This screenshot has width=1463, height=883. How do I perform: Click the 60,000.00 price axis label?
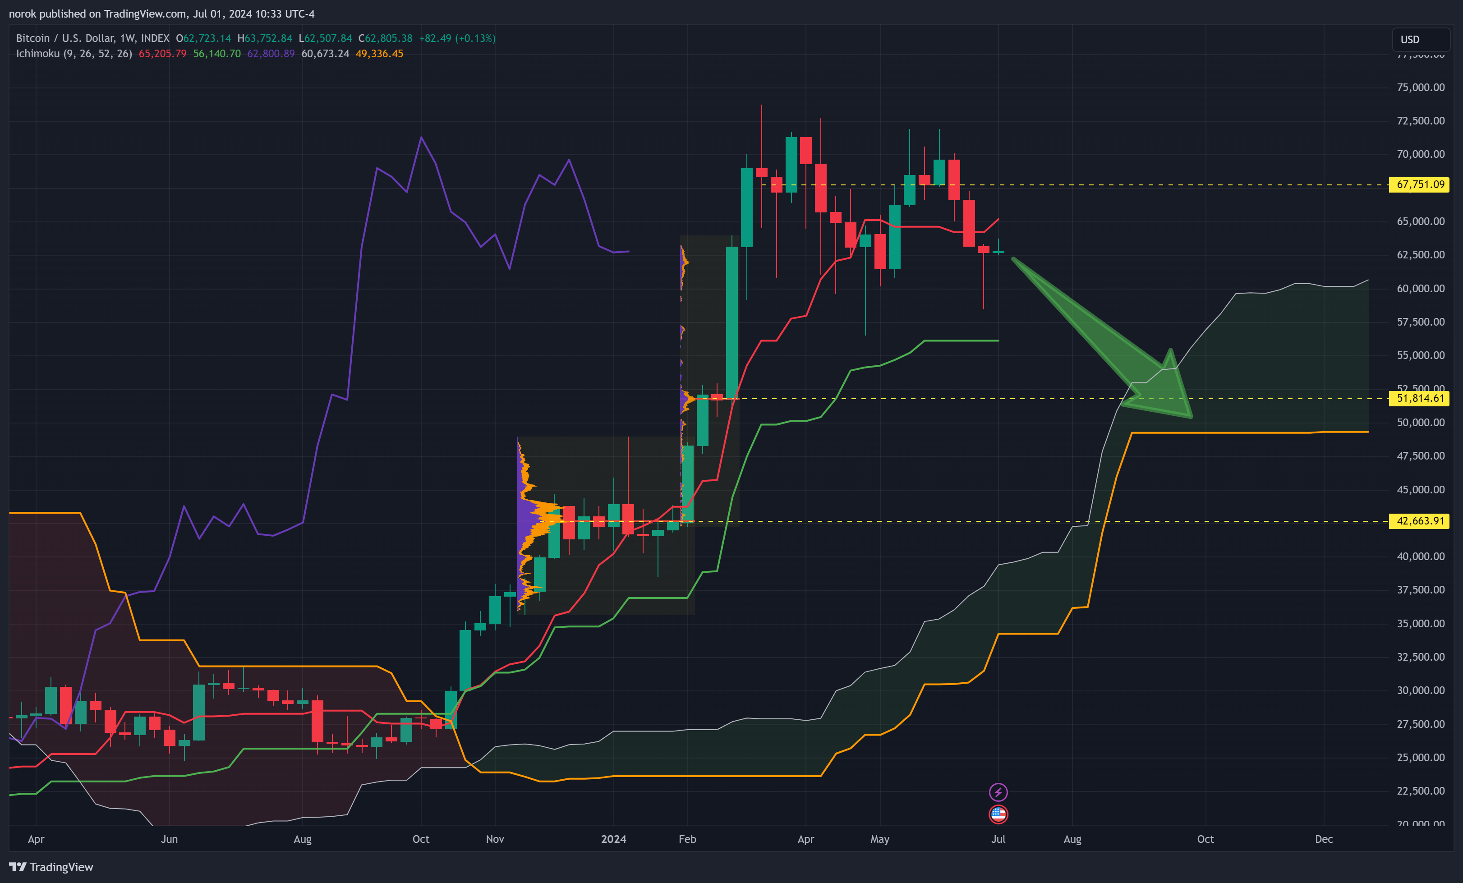(x=1420, y=289)
